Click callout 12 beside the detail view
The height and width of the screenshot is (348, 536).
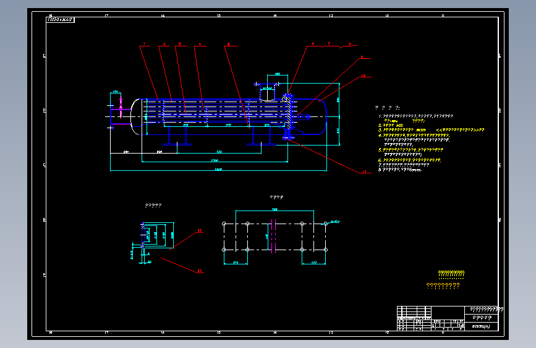pos(200,230)
